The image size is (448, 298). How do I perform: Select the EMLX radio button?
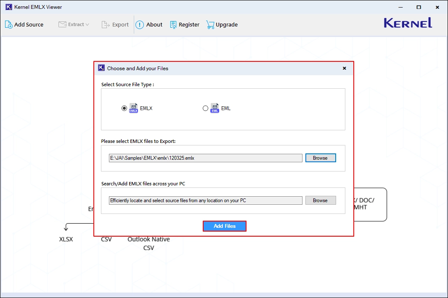[x=124, y=108]
